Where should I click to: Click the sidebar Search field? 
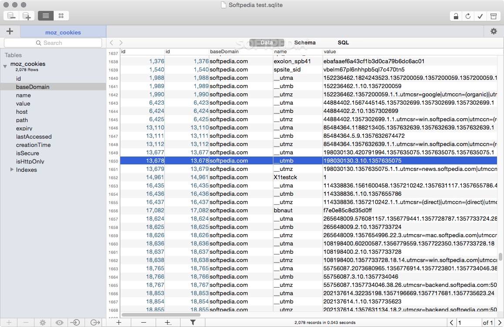[x=53, y=43]
